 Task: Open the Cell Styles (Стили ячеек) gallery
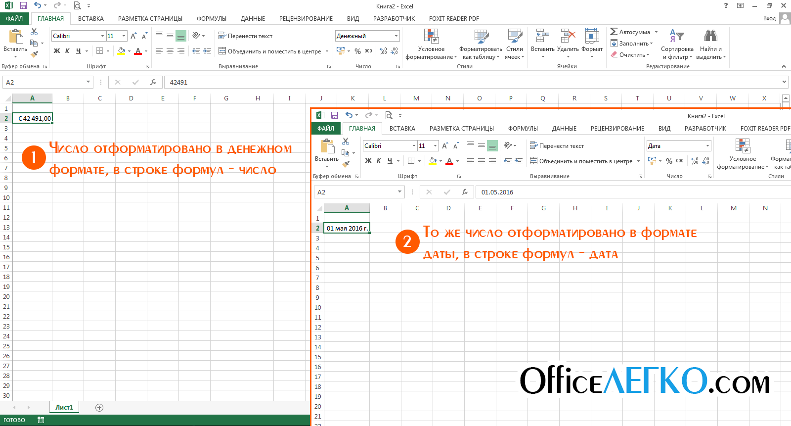coord(514,44)
